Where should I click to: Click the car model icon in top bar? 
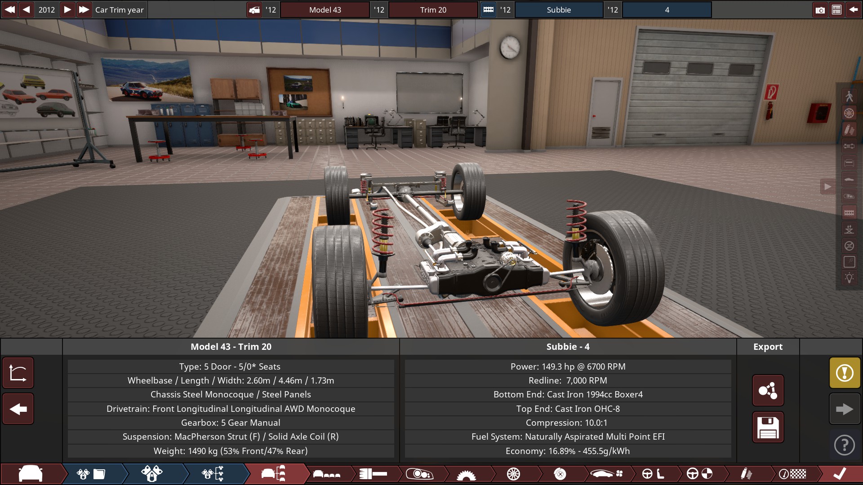tap(254, 9)
